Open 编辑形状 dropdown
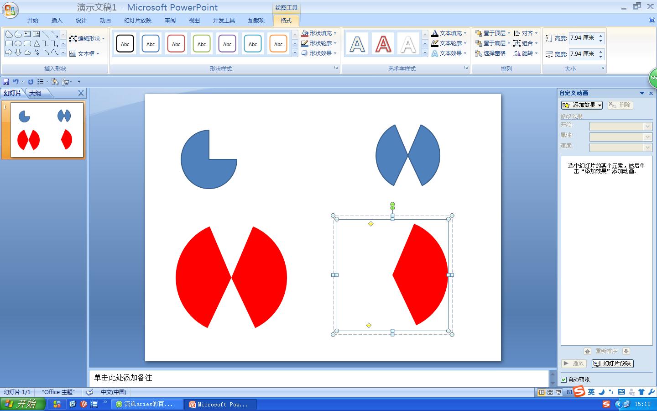The height and width of the screenshot is (411, 657). pos(87,38)
